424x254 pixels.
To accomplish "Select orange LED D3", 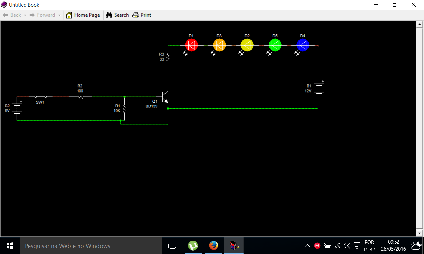I will (x=219, y=45).
